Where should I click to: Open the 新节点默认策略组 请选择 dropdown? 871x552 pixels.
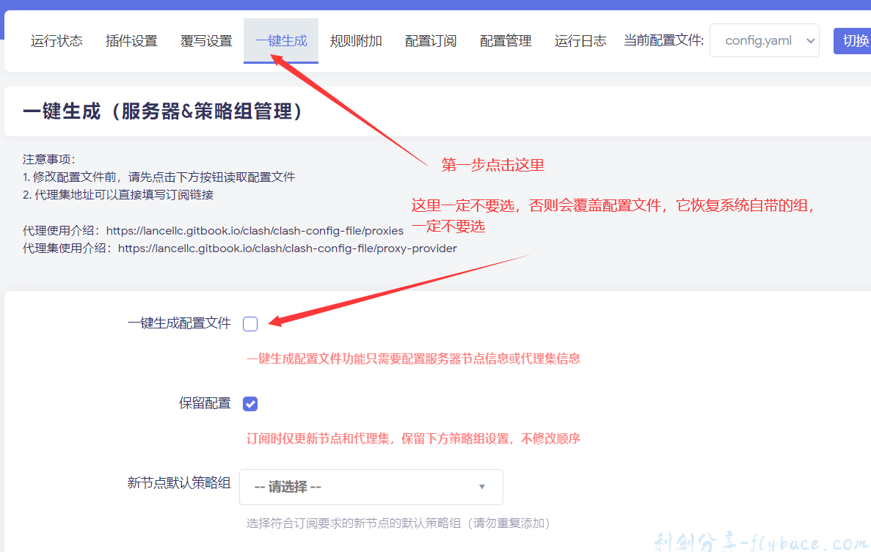pyautogui.click(x=371, y=487)
